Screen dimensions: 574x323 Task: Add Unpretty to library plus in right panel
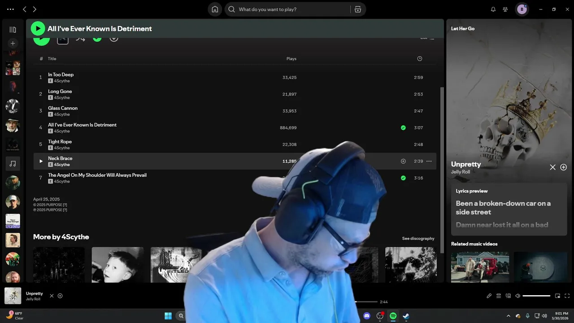coord(564,167)
